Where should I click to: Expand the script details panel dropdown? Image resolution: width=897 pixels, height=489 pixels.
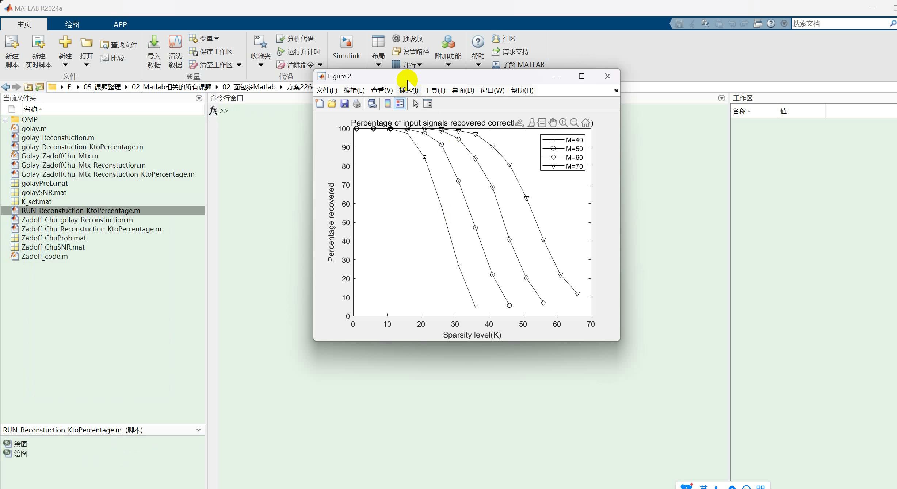[198, 430]
